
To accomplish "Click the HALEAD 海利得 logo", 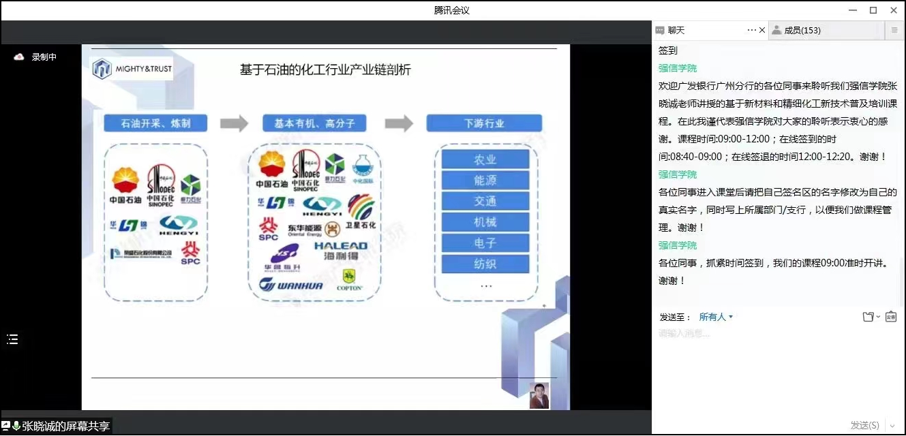I will pos(341,250).
